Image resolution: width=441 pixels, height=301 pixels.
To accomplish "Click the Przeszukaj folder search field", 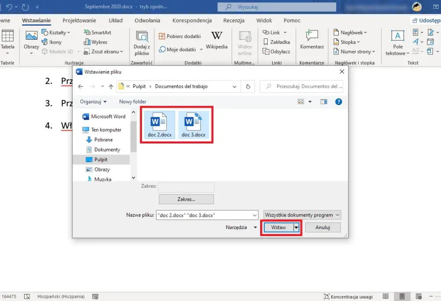I will (302, 87).
